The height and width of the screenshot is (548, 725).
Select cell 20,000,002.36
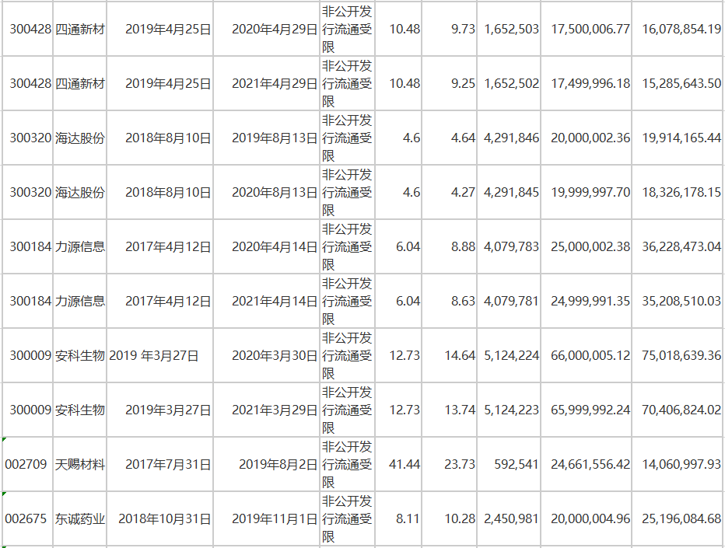click(587, 138)
